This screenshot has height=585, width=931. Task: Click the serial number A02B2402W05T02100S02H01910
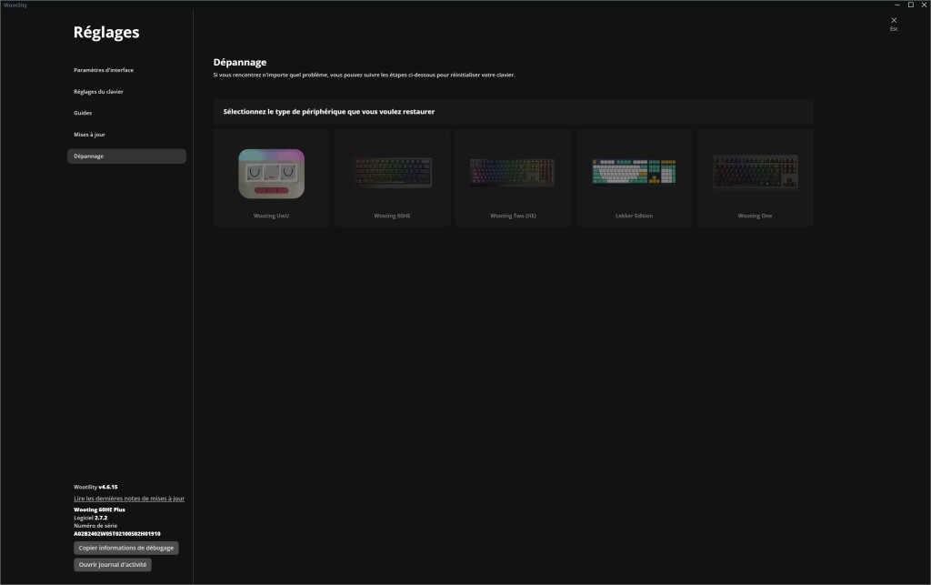click(117, 533)
